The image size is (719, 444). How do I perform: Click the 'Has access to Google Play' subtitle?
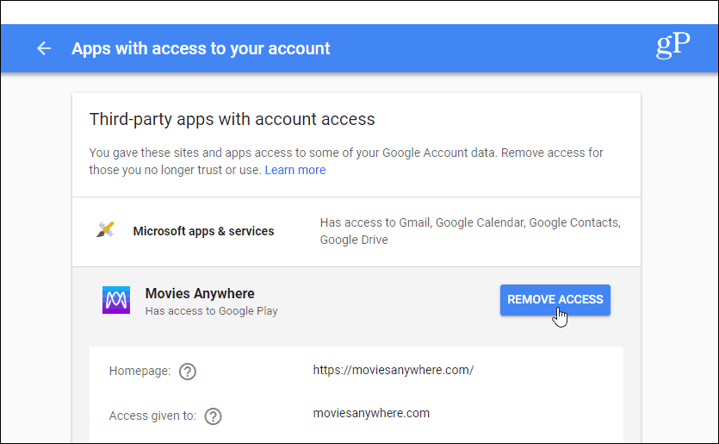(x=211, y=311)
